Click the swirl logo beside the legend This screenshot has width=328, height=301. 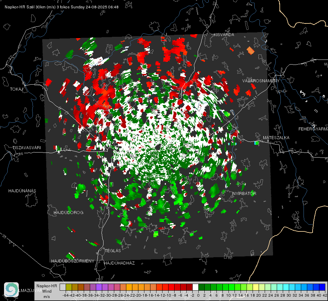(11, 290)
